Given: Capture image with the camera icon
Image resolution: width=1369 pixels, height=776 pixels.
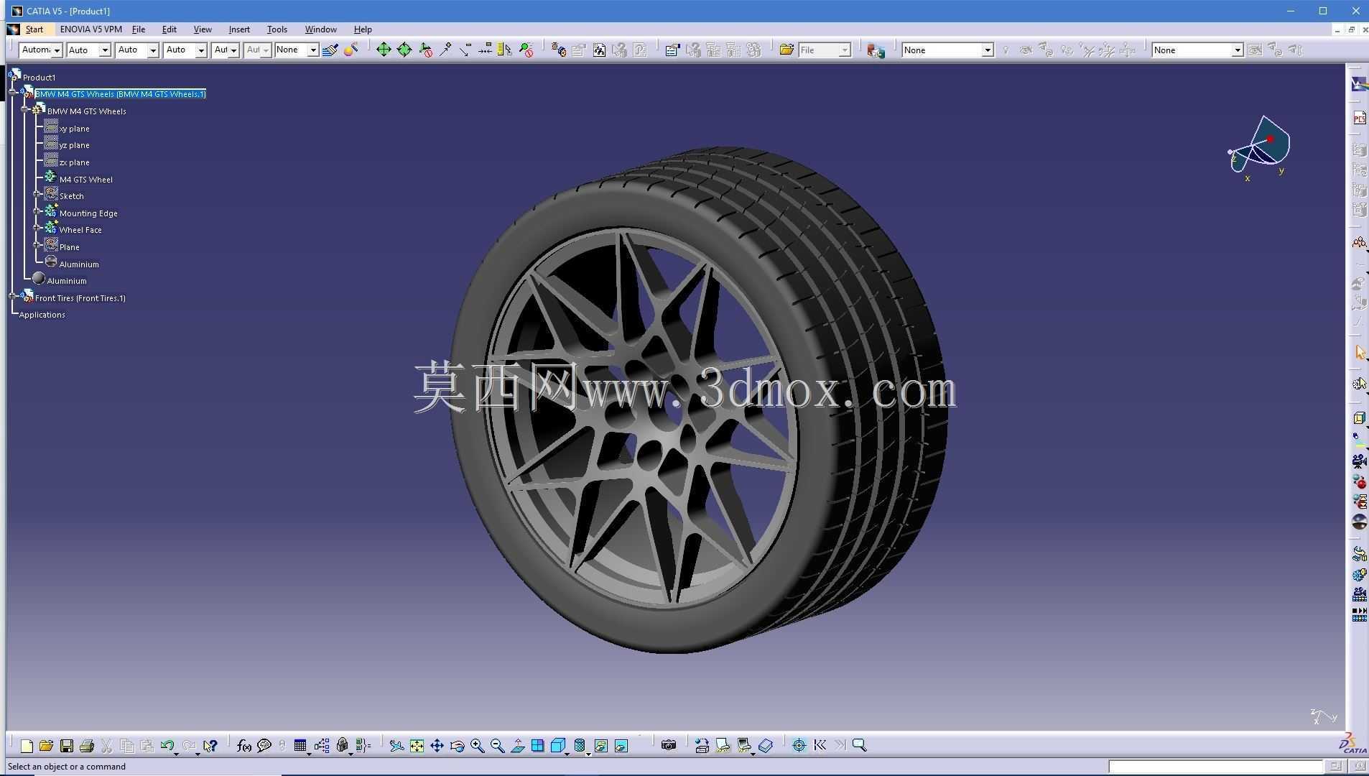Looking at the screenshot, I should pos(669,746).
